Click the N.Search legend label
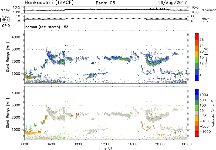Viewport: 216px width, 150px height. (x=208, y=10)
